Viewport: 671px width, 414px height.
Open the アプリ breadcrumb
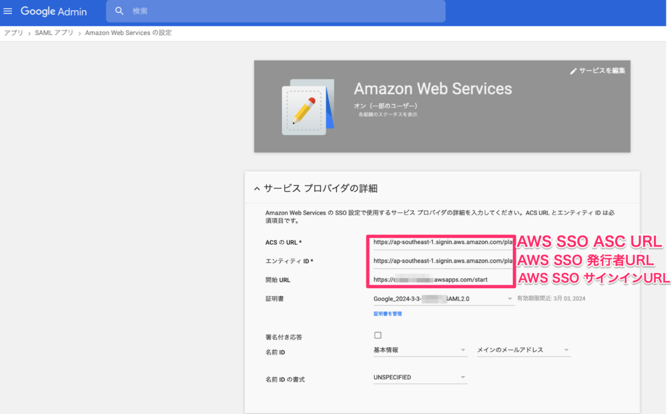click(x=13, y=33)
